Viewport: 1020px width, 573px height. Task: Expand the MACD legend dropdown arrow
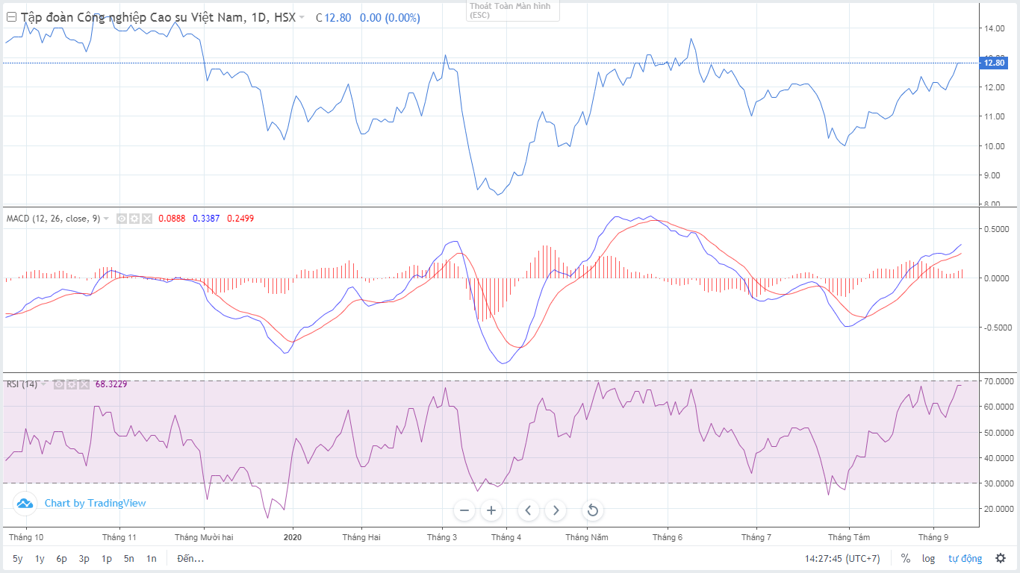tap(107, 219)
